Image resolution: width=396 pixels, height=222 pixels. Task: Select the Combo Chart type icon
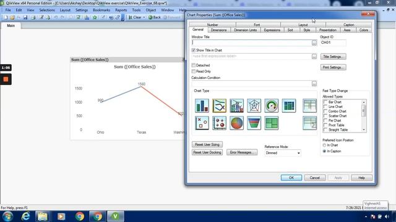[236, 105]
